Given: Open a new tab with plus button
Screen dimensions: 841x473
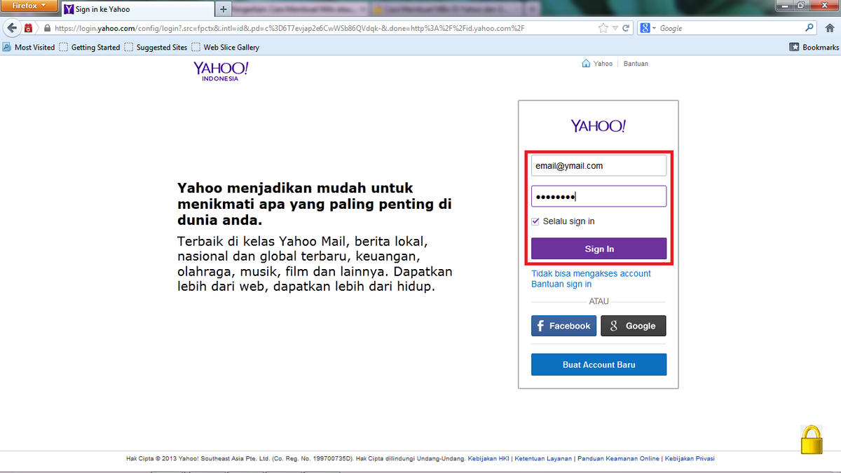Looking at the screenshot, I should click(x=224, y=9).
